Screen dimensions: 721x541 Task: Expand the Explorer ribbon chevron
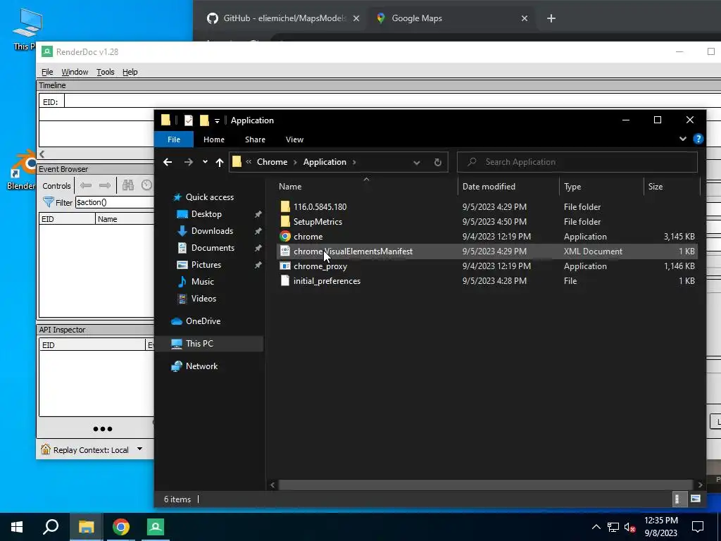[683, 139]
